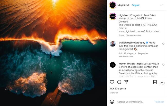167x106 pixels.
Task: Show translation of the post caption
Action: point(134,36)
